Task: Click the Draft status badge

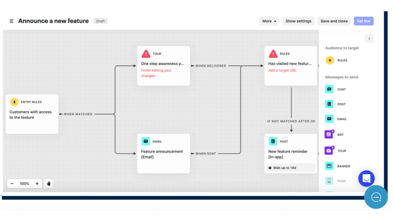Action: (x=100, y=21)
